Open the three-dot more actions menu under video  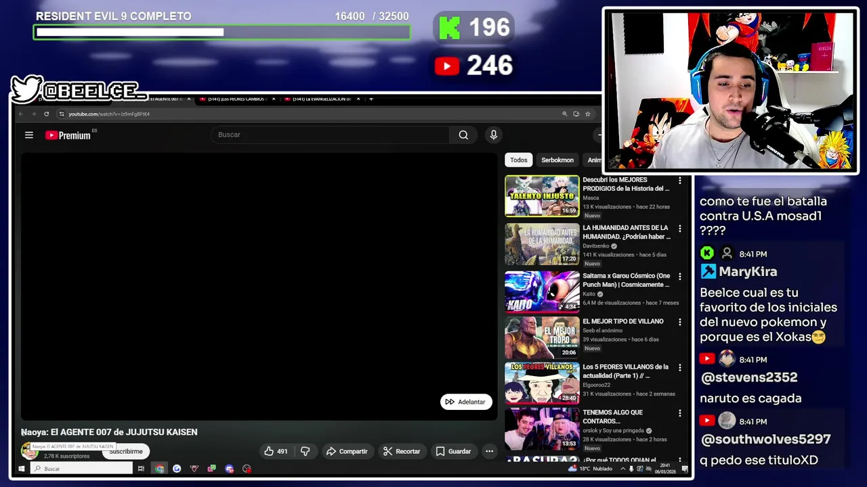pos(489,451)
